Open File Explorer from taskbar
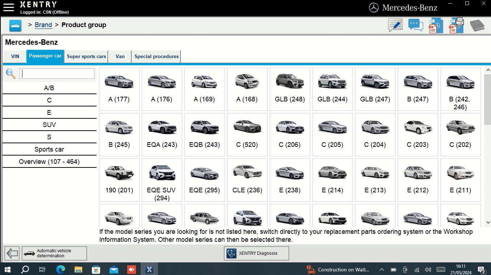The image size is (491, 275). (78, 269)
